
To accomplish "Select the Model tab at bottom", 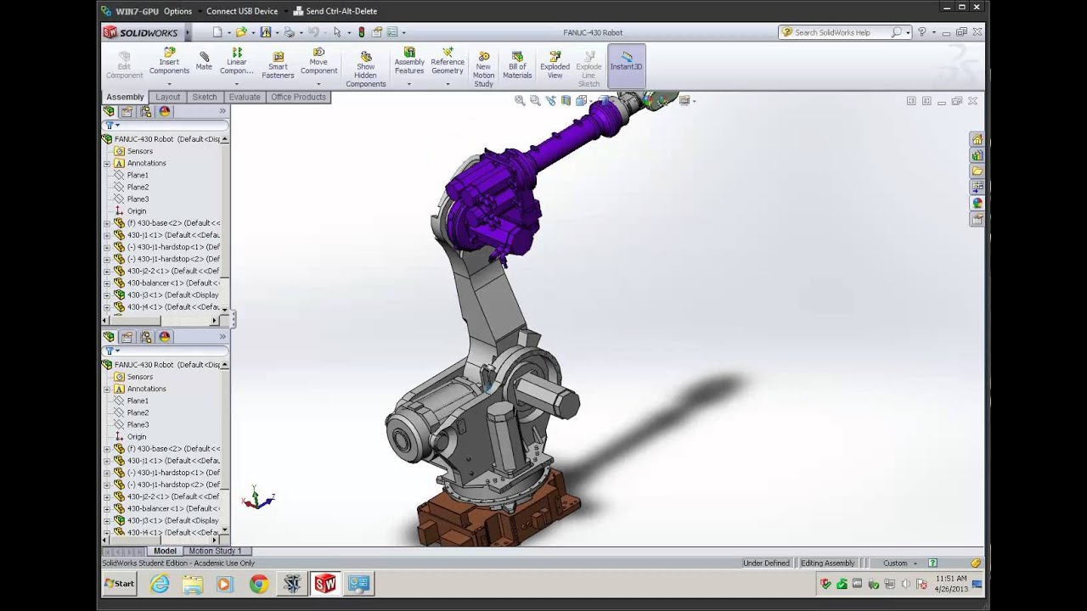I will point(165,551).
